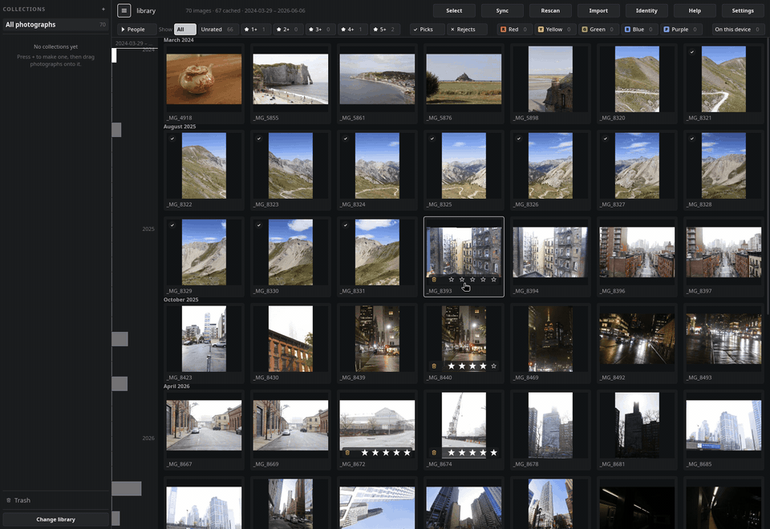
Task: Select All photographs collection
Action: pos(55,25)
